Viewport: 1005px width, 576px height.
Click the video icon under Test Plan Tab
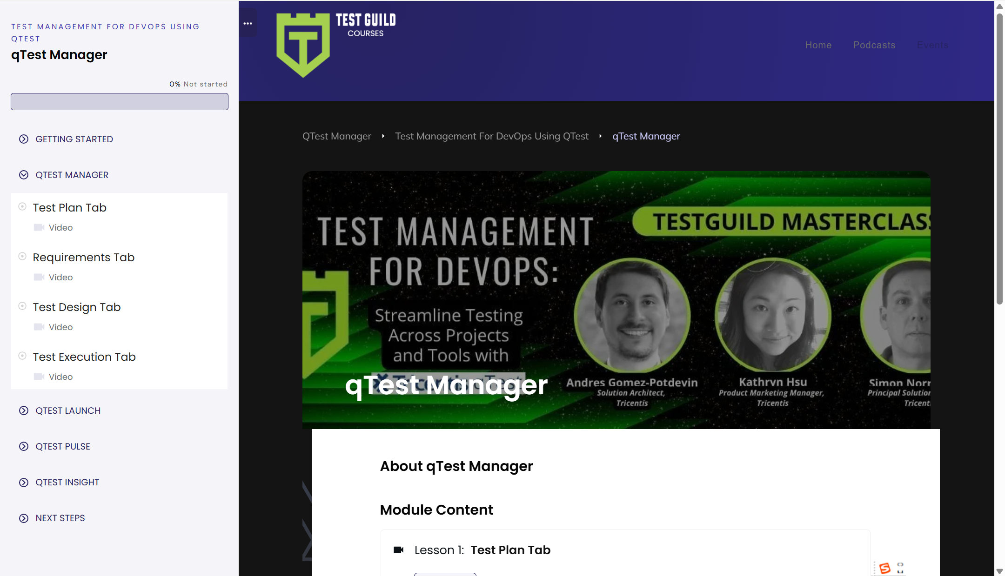39,227
